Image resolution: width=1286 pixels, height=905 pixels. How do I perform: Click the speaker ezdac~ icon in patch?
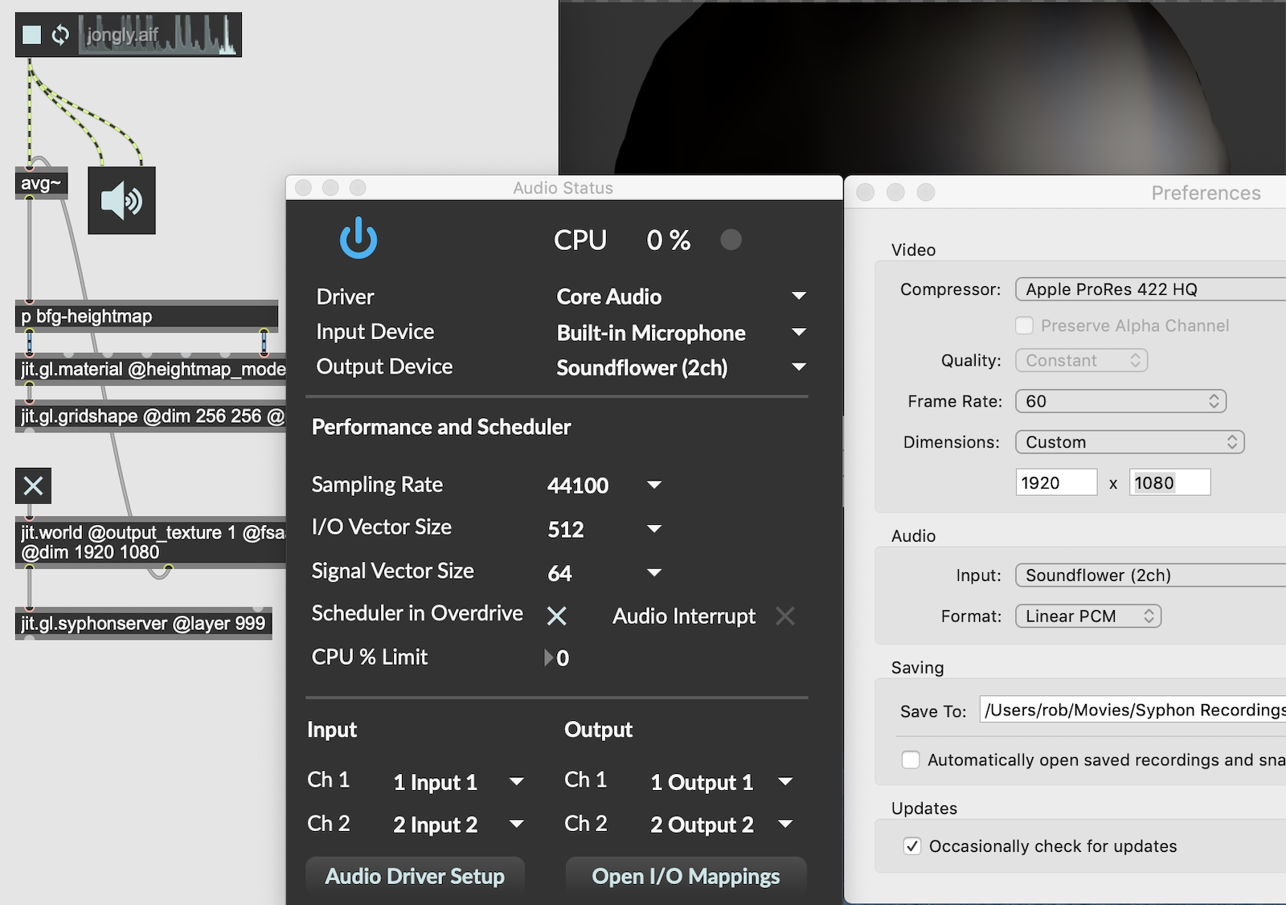(x=121, y=201)
